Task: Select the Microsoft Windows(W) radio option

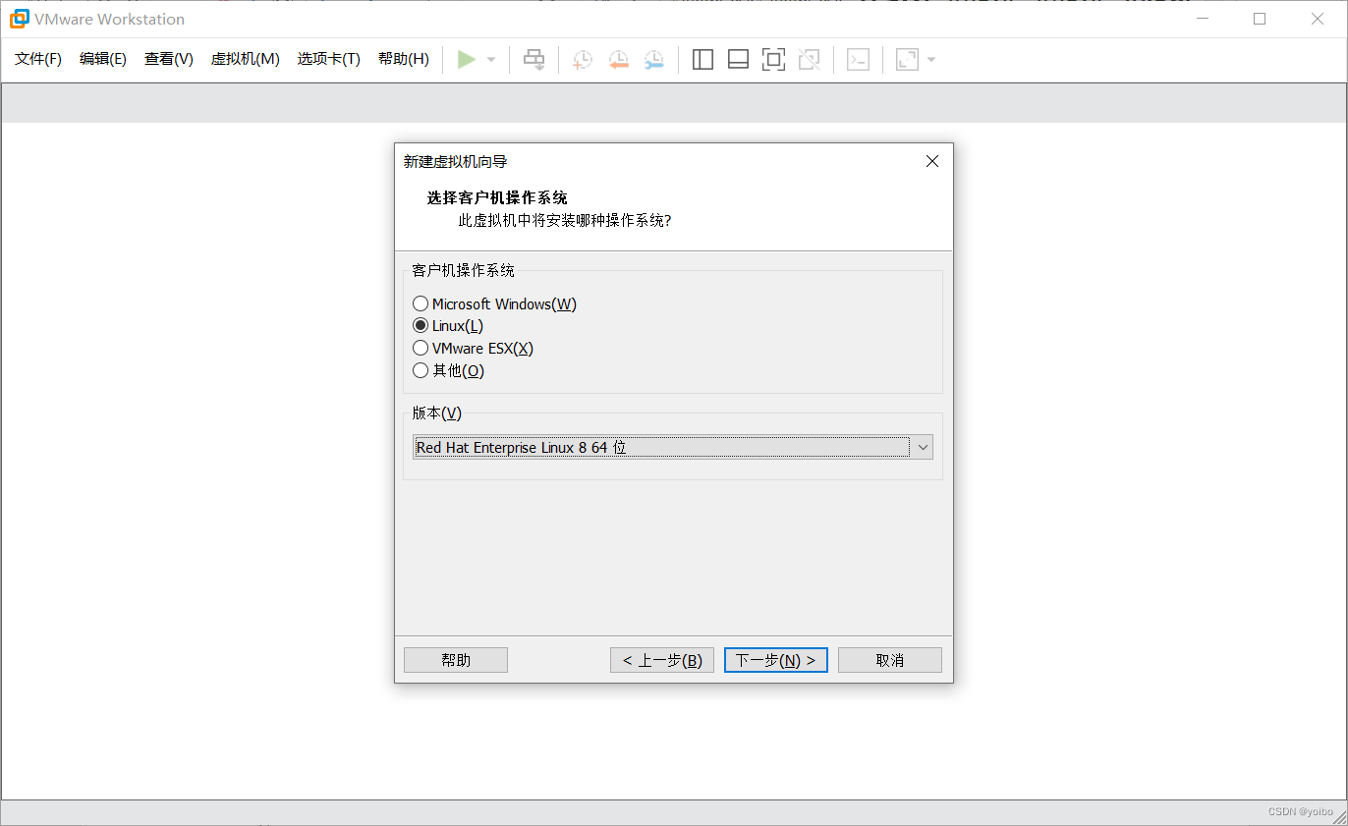Action: (x=494, y=304)
